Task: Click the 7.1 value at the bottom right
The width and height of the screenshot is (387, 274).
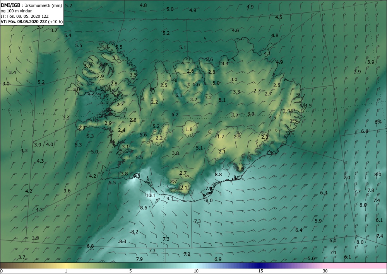Action: pos(333,253)
